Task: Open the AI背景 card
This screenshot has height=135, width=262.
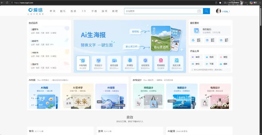Action: coord(111,96)
